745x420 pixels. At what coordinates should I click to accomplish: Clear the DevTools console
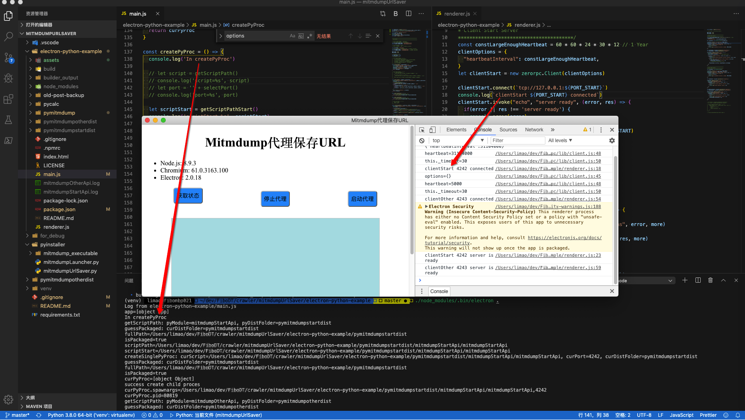pyautogui.click(x=422, y=141)
